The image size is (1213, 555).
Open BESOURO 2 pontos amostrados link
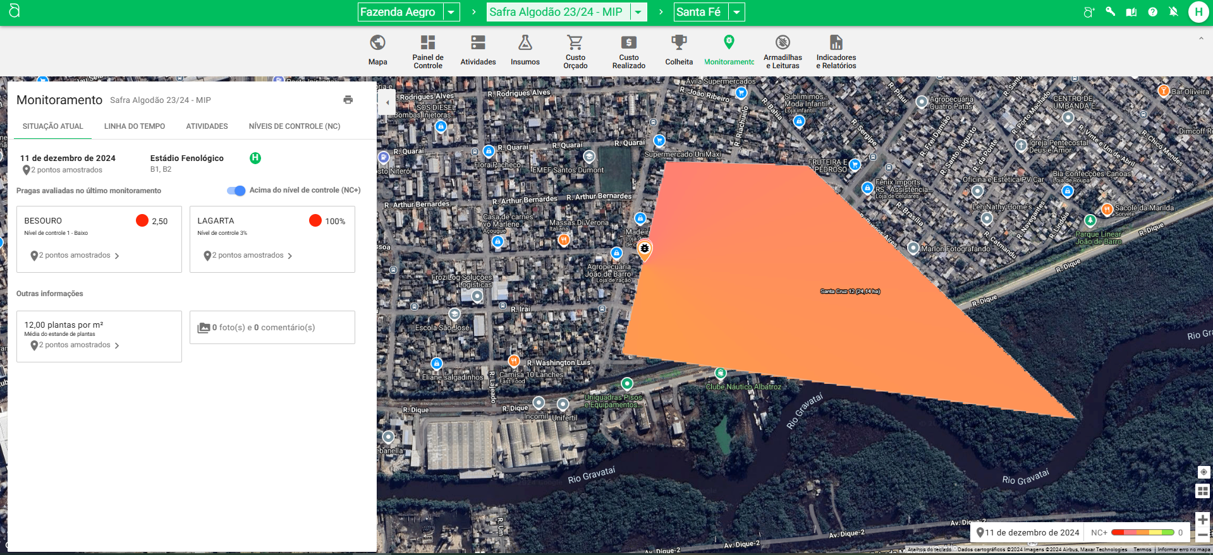(x=75, y=256)
